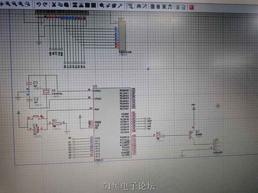Undo the last edit
258x193 pixels.
point(39,4)
